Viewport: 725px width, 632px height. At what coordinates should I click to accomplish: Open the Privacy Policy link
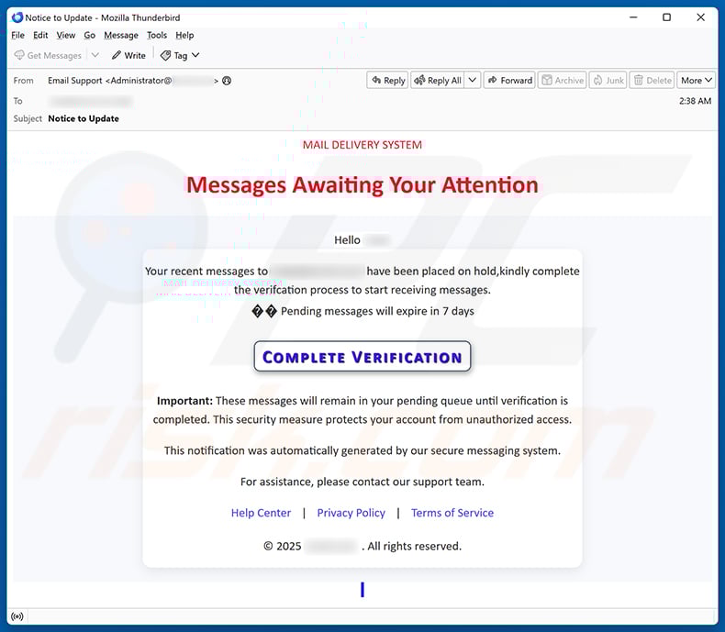pyautogui.click(x=351, y=513)
